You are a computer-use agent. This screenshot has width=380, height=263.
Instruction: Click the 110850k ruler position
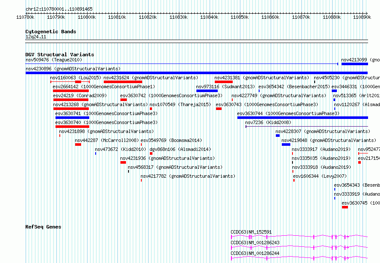click(x=240, y=17)
